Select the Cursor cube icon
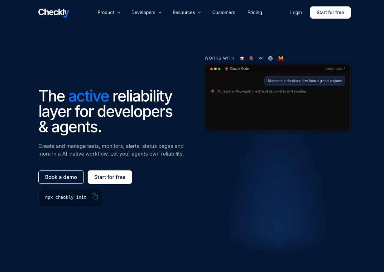This screenshot has width=384, height=272. pos(242,58)
